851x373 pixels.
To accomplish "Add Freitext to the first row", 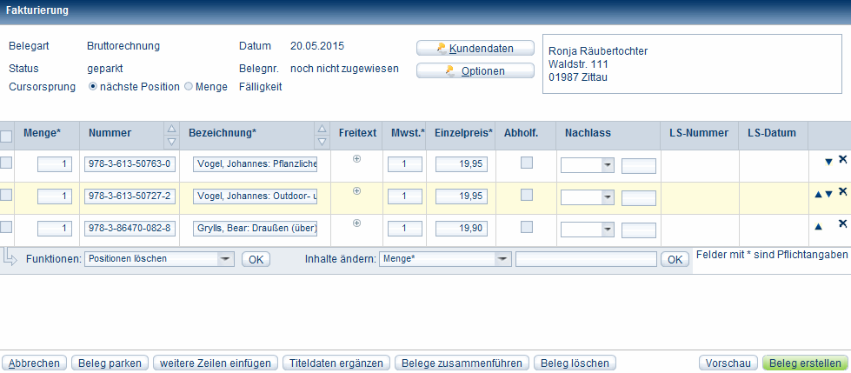I will pos(356,158).
